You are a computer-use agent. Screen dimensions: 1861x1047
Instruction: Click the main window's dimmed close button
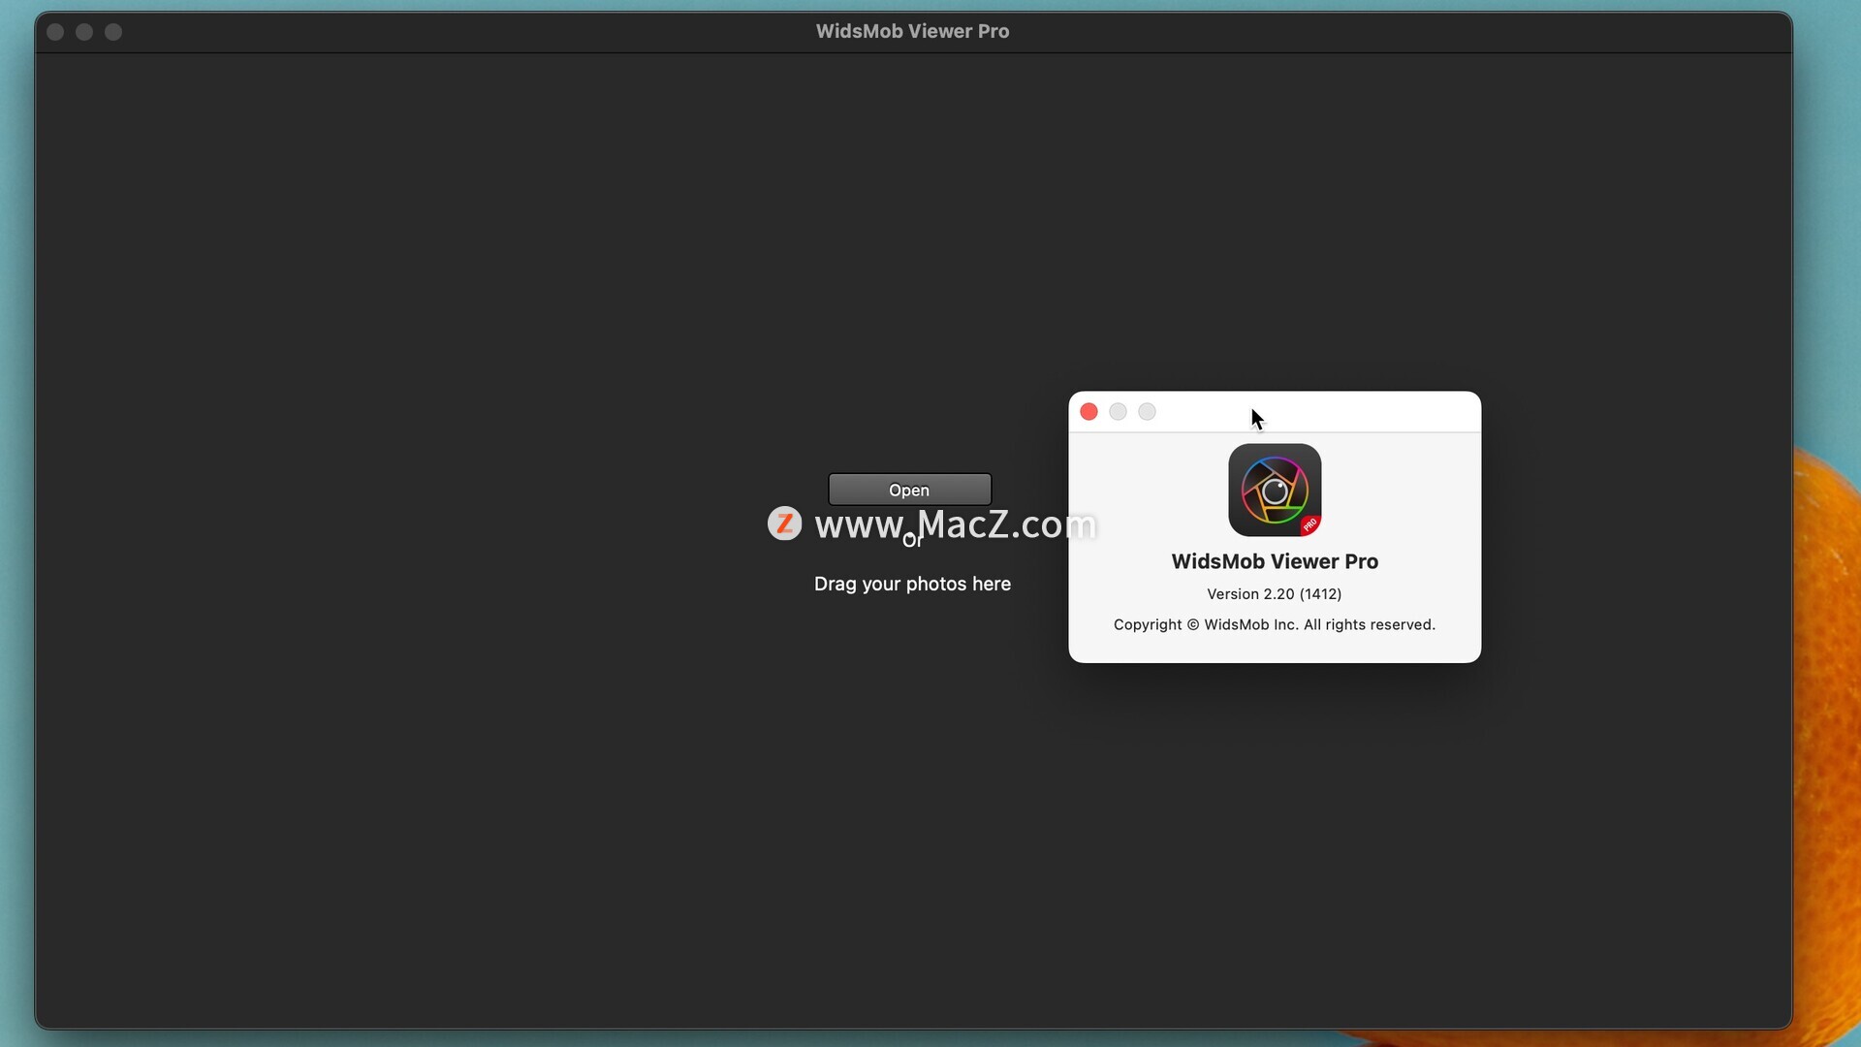click(x=55, y=32)
